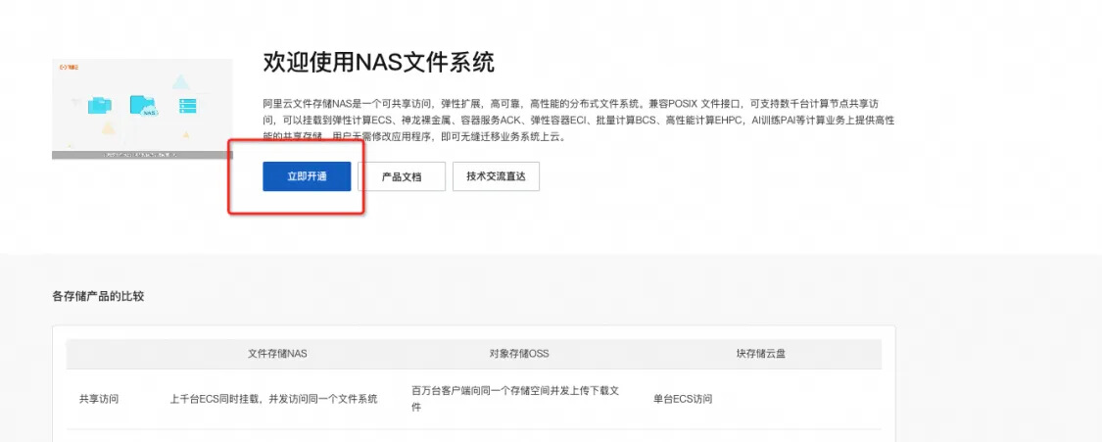Click the 块存储云盘 column header
1102x442 pixels.
click(760, 354)
